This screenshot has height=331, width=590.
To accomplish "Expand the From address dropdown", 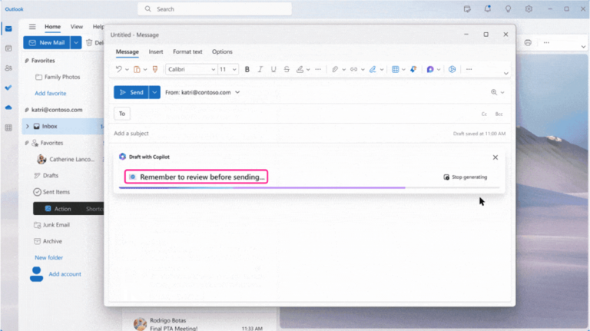I will tap(237, 92).
